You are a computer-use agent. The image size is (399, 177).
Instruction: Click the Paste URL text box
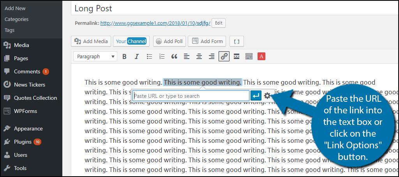191,96
